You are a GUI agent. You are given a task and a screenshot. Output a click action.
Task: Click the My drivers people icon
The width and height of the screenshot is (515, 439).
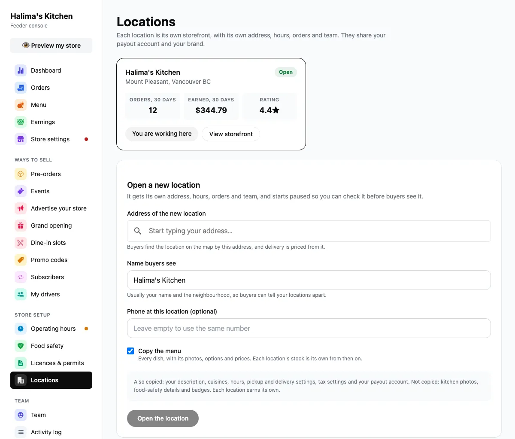click(x=21, y=294)
